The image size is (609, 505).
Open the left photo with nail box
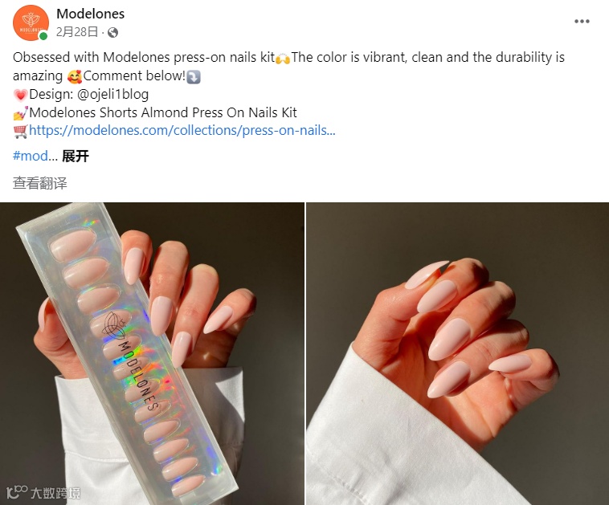[153, 353]
